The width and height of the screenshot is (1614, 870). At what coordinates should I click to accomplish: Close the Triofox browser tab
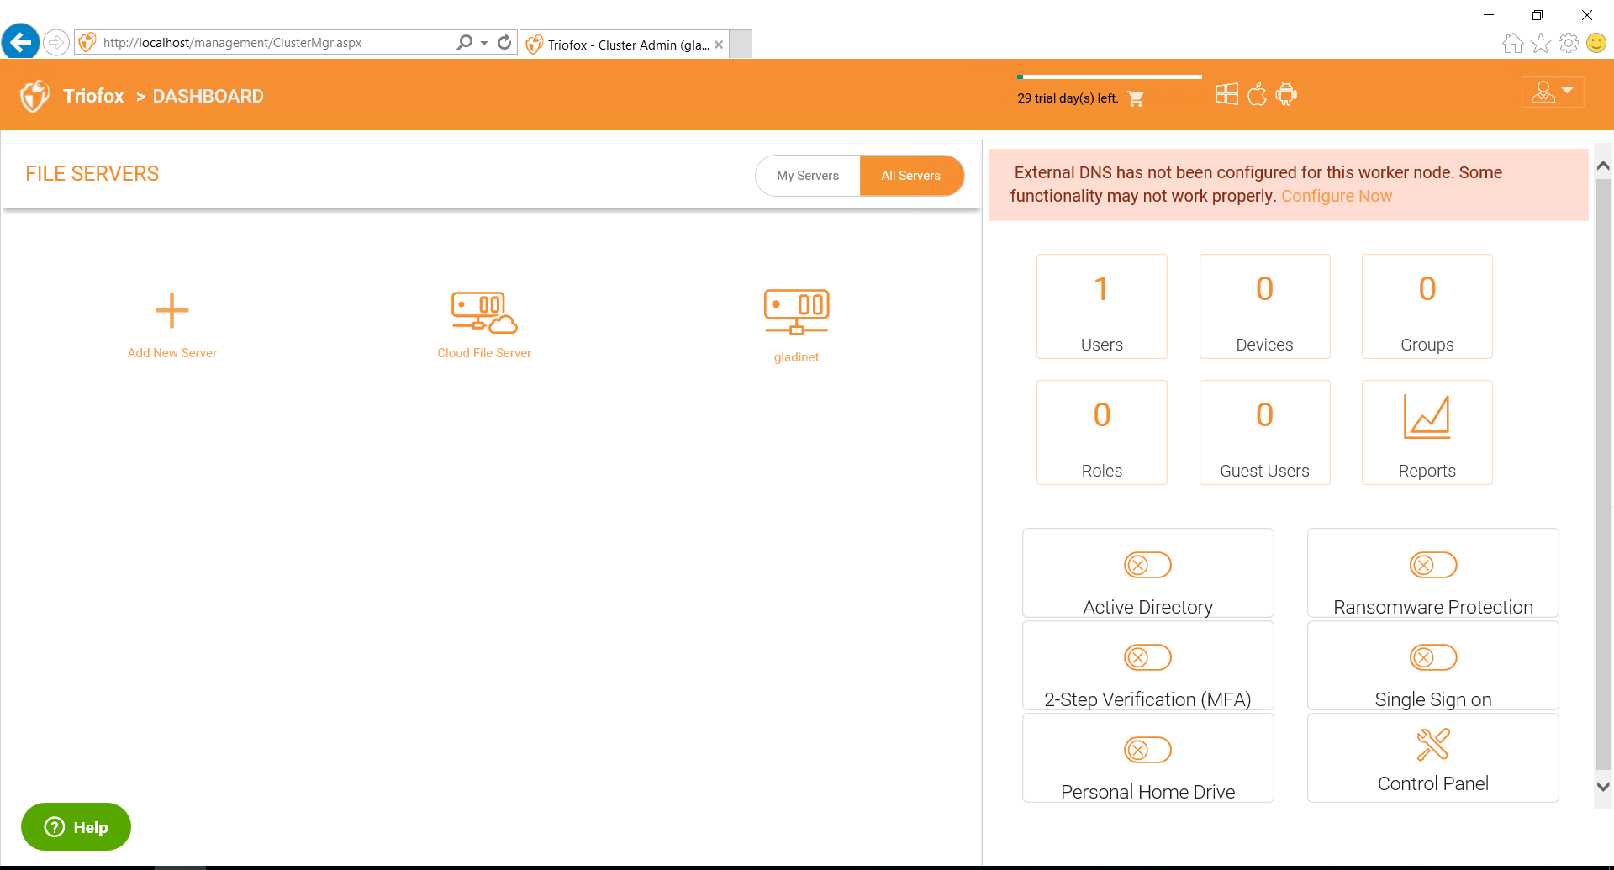(719, 45)
